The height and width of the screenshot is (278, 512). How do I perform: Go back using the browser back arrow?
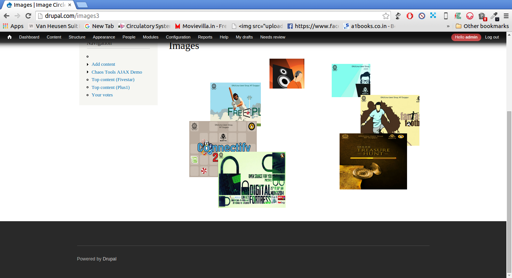point(6,16)
